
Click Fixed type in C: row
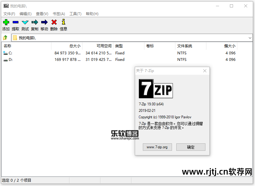[x=120, y=53]
